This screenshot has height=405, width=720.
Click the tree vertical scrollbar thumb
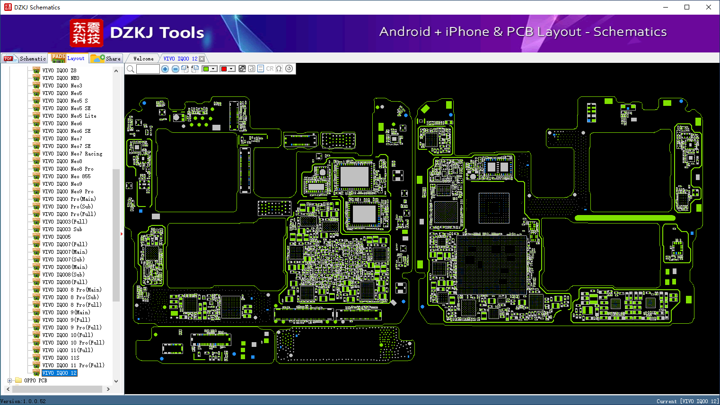[x=116, y=235]
